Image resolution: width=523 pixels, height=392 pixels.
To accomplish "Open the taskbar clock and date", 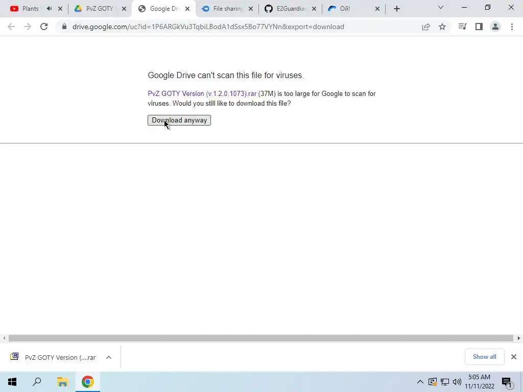I will pos(480,382).
